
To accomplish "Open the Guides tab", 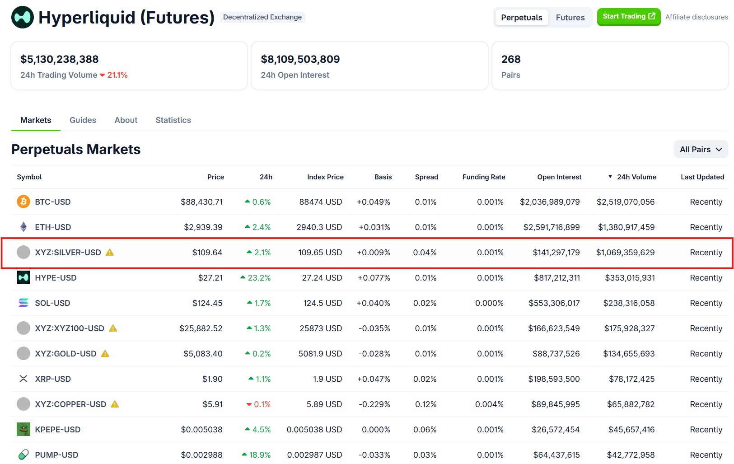I will pyautogui.click(x=83, y=120).
